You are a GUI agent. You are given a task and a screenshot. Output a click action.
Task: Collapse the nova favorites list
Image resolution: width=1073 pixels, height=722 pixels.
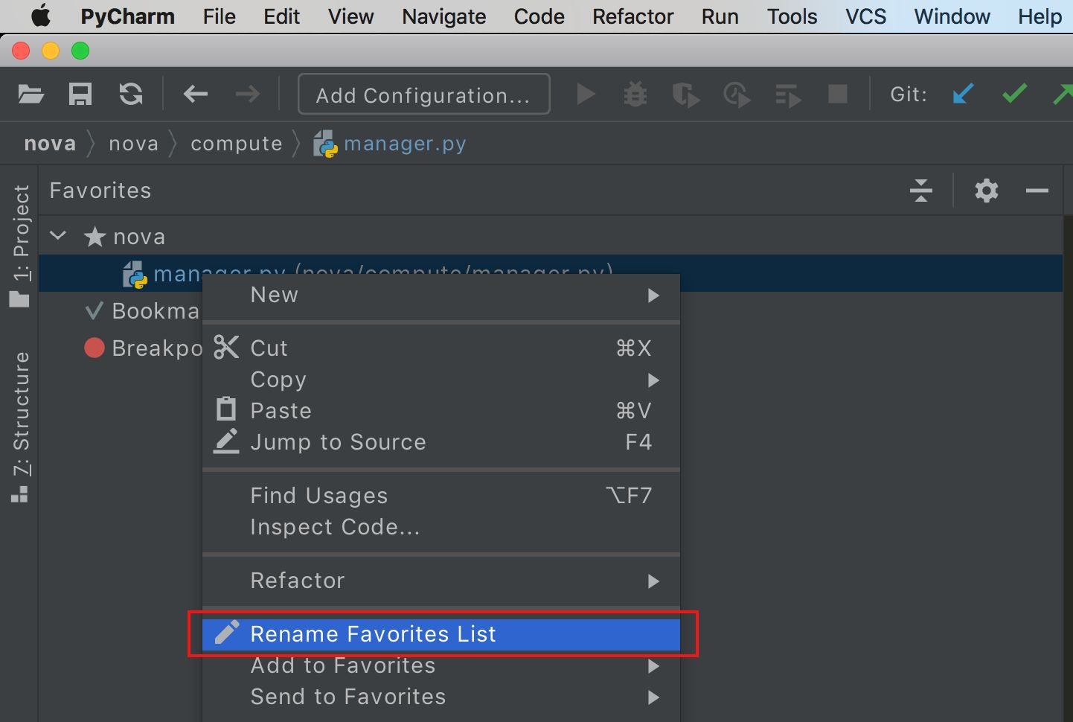58,237
